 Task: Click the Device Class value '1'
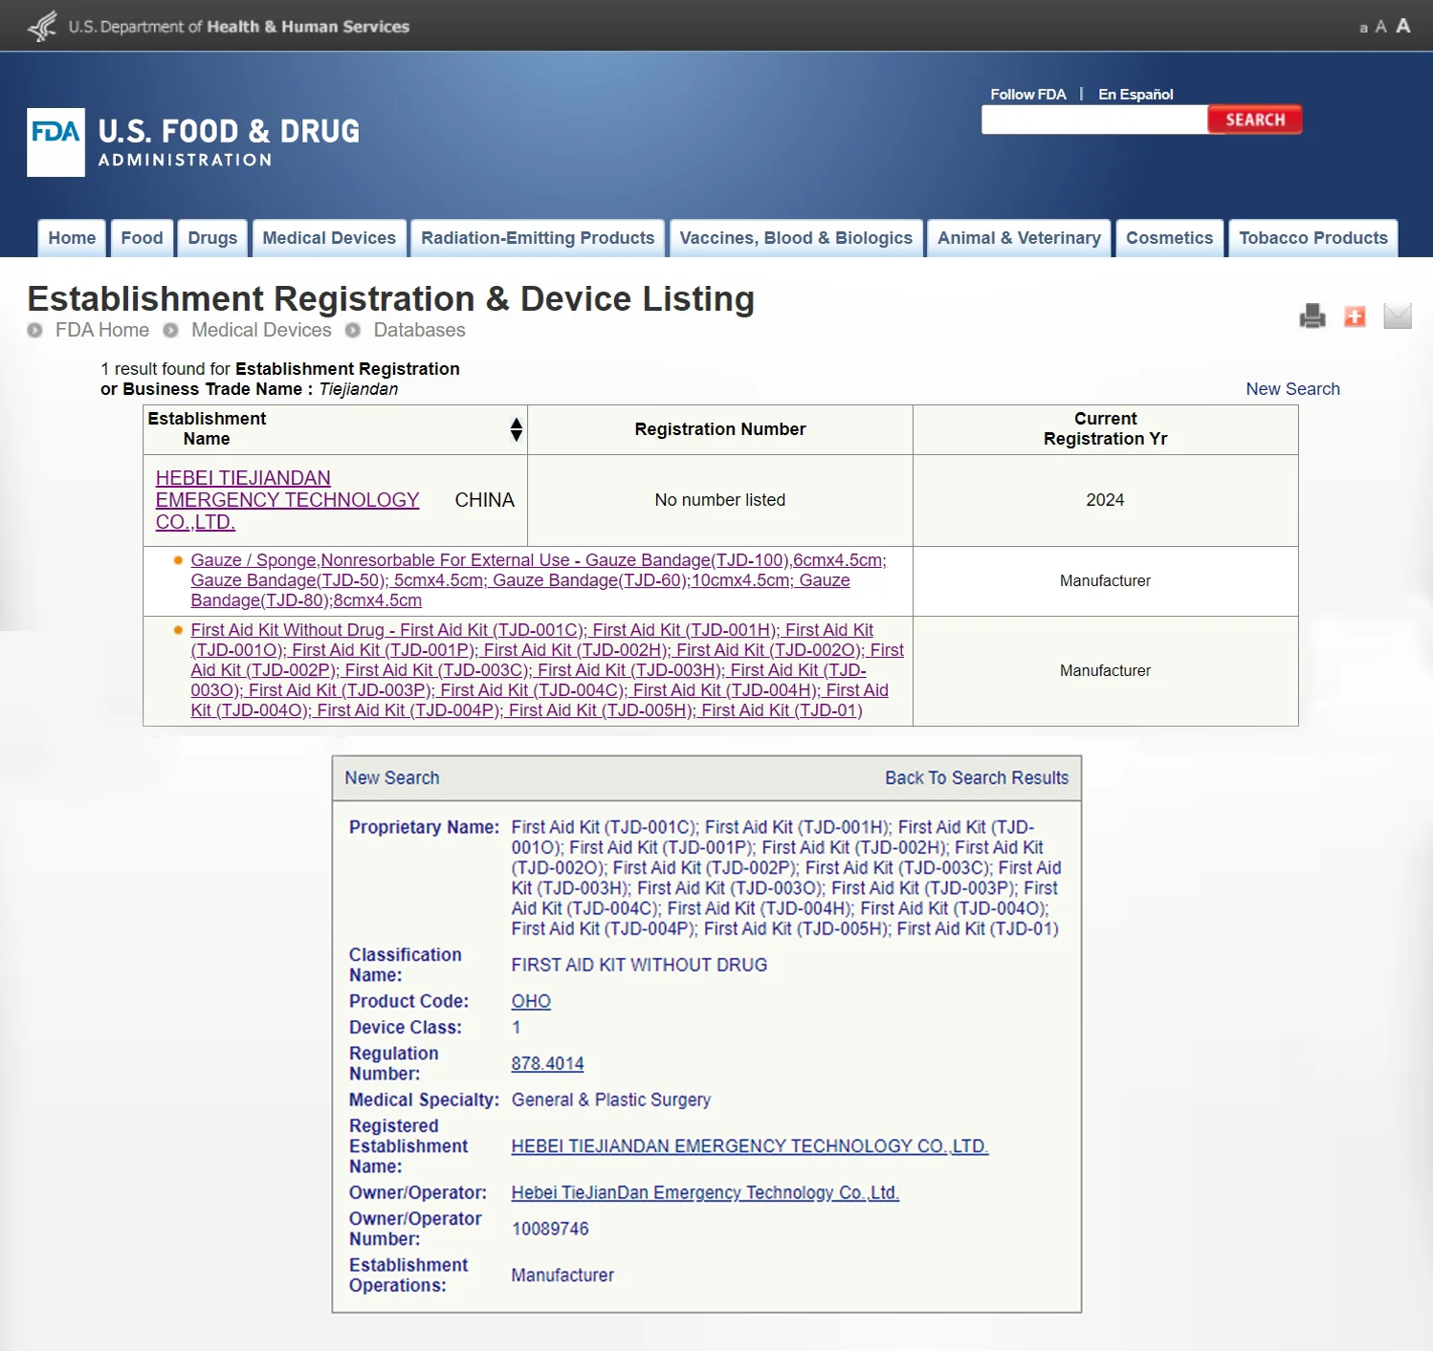coord(517,1027)
